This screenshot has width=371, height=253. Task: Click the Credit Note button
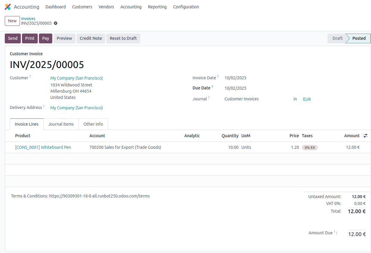tap(91, 38)
